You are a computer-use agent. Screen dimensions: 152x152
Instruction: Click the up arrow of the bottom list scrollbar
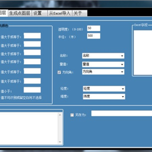pyautogui.click(x=60, y=115)
